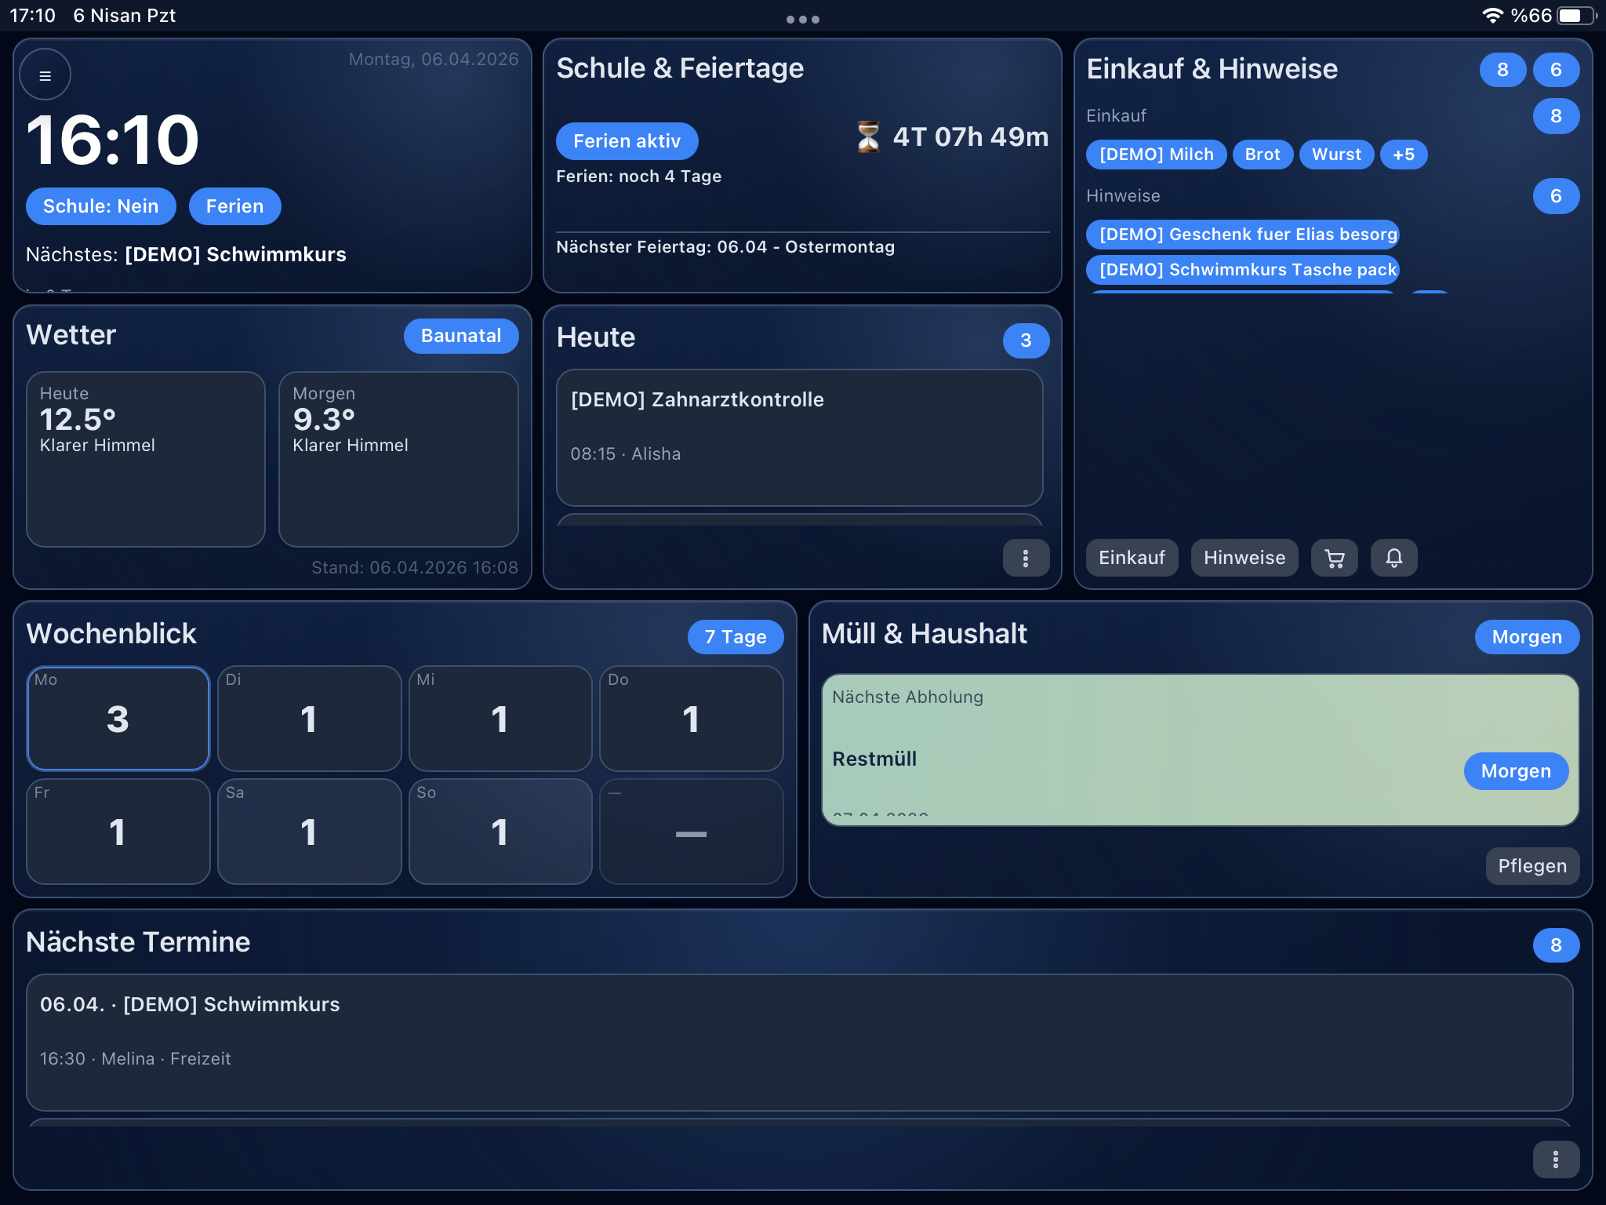Select the Restmüll pickup card

[x=1137, y=749]
